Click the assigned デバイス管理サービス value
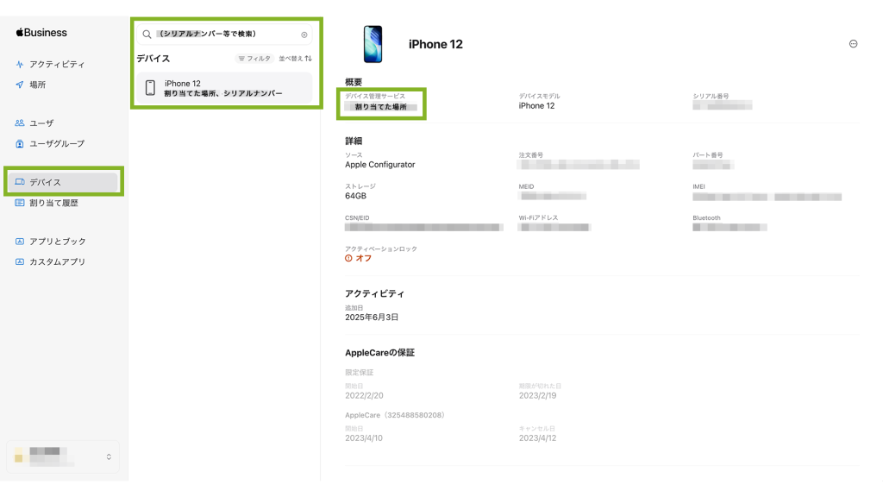 pos(381,106)
